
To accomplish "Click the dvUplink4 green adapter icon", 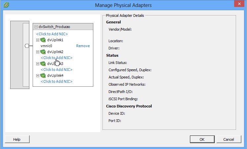I will click(x=43, y=75).
